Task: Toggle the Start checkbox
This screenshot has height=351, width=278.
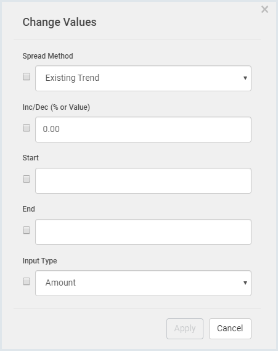Action: [27, 179]
